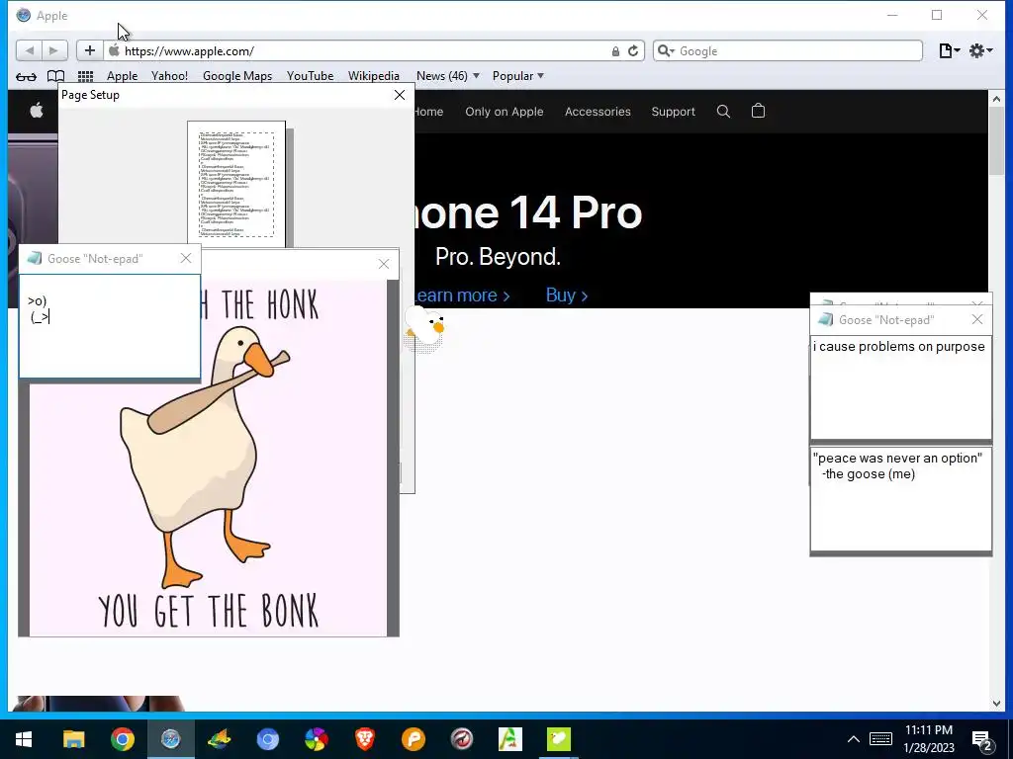This screenshot has height=759, width=1013.
Task: Open the Apple bookmark in bookmarks bar
Action: (122, 76)
